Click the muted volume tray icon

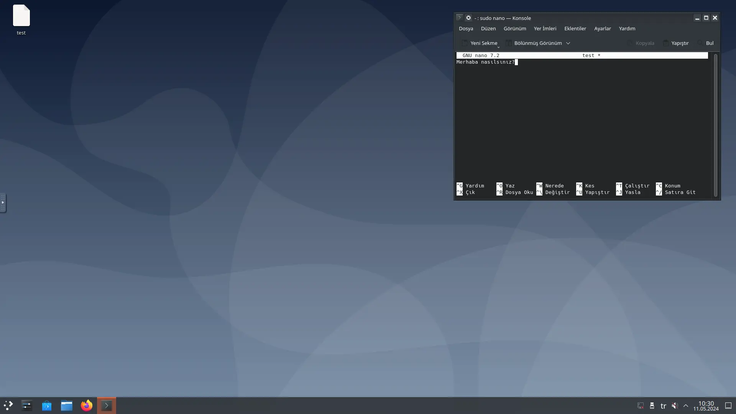[x=675, y=406]
